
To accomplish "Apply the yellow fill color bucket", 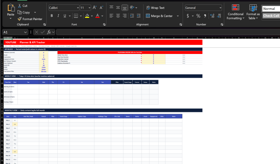I will [87, 16].
